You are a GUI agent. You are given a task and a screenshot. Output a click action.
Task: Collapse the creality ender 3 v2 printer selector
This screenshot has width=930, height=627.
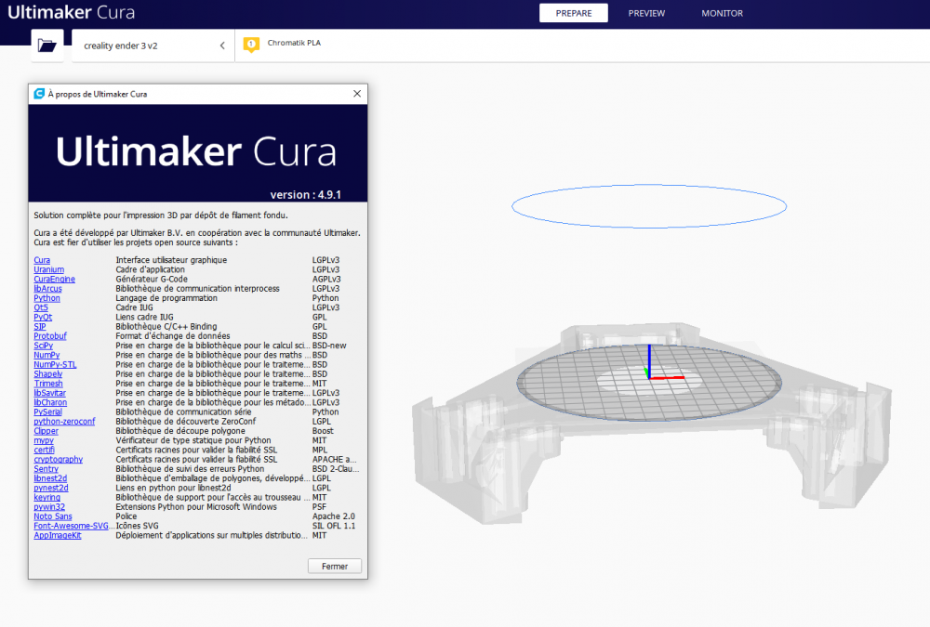222,46
